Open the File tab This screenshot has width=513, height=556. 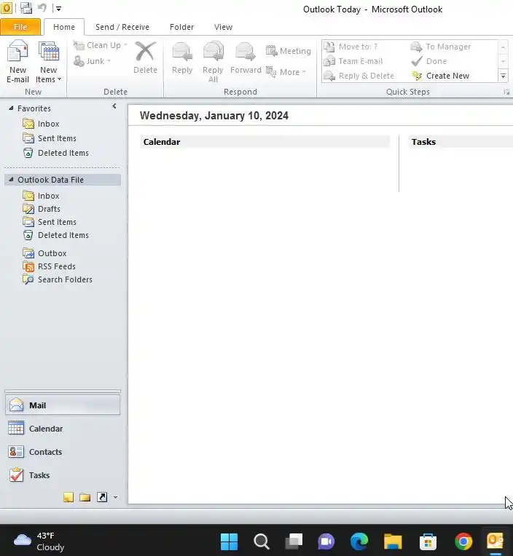(20, 27)
